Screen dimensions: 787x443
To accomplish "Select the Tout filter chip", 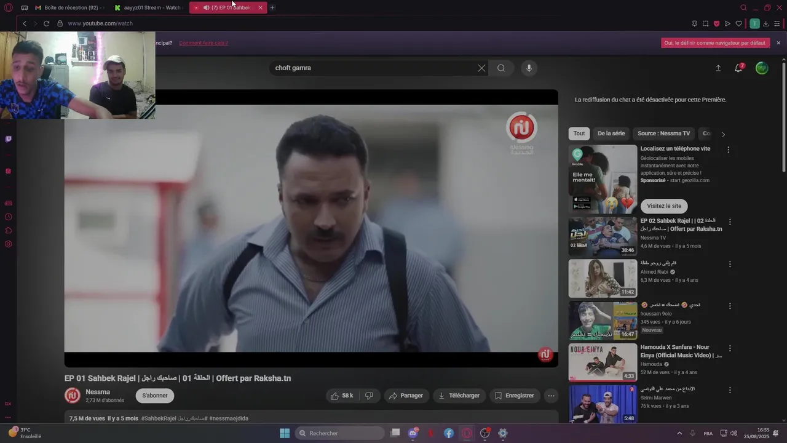I will [x=579, y=134].
